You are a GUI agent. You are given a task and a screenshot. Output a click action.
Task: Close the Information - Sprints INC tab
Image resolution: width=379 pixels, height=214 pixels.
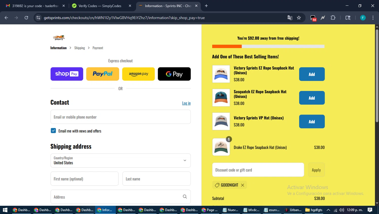point(196,6)
